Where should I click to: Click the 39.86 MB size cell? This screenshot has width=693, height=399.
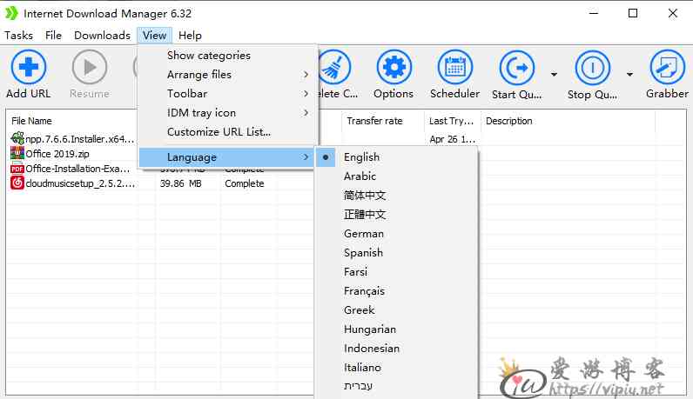[181, 183]
